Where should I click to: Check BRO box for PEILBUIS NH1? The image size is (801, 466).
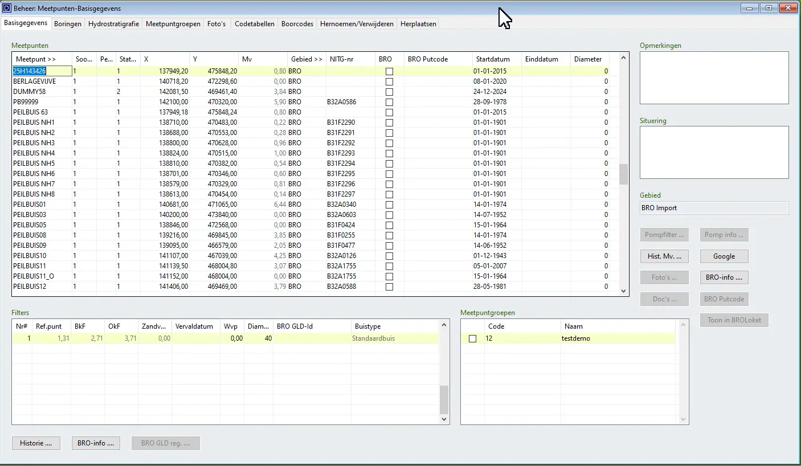389,122
